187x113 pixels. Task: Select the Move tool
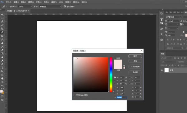point(2,15)
